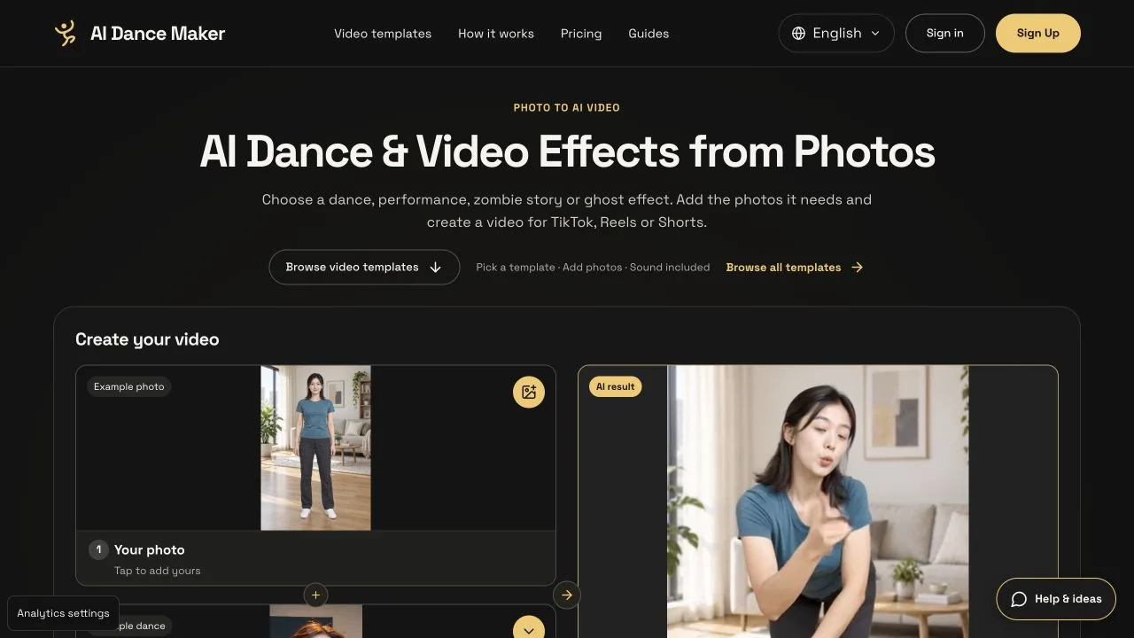Viewport: 1134px width, 638px height.
Task: Click the Create your video heading
Action: 147,339
